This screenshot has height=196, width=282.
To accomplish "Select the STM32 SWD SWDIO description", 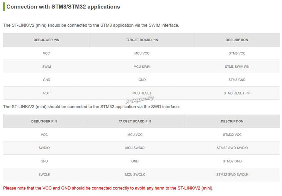I will [x=232, y=148].
